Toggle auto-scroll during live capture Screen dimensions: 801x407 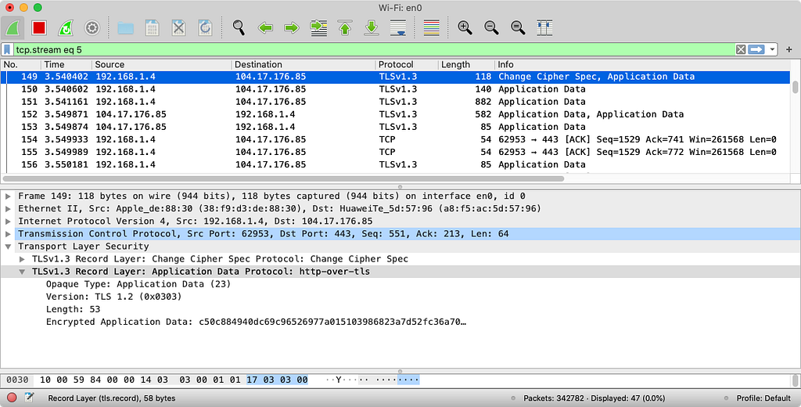click(398, 27)
